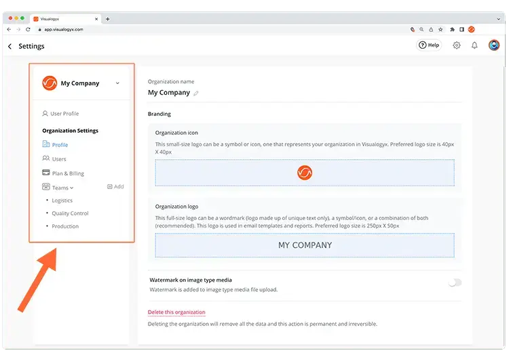Open the Quality Control team

pyautogui.click(x=70, y=213)
